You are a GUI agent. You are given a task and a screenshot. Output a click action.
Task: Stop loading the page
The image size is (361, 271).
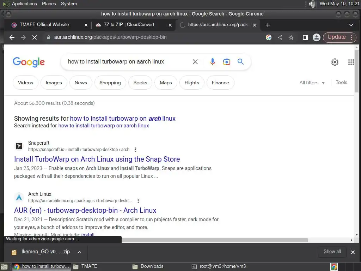coord(35,37)
